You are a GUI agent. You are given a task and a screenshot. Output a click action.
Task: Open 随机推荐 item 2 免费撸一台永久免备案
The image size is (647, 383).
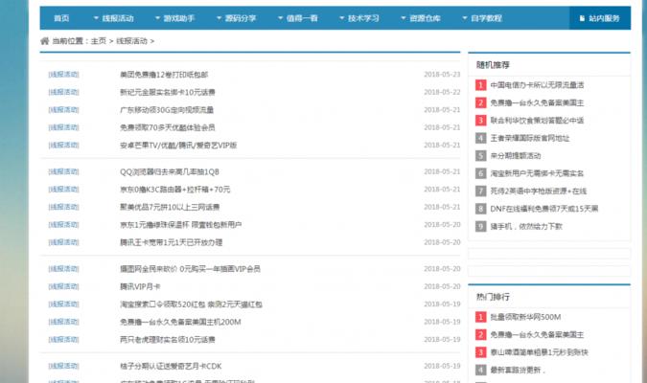coord(537,103)
